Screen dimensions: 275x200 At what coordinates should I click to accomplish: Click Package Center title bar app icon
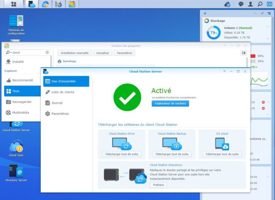[x=6, y=46]
